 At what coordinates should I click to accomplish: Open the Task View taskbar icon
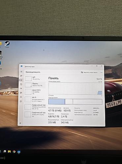(x=5, y=151)
